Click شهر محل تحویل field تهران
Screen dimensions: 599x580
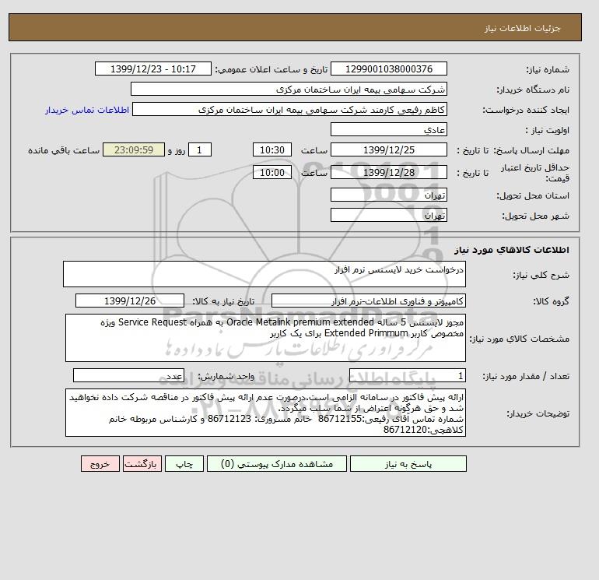pos(388,215)
